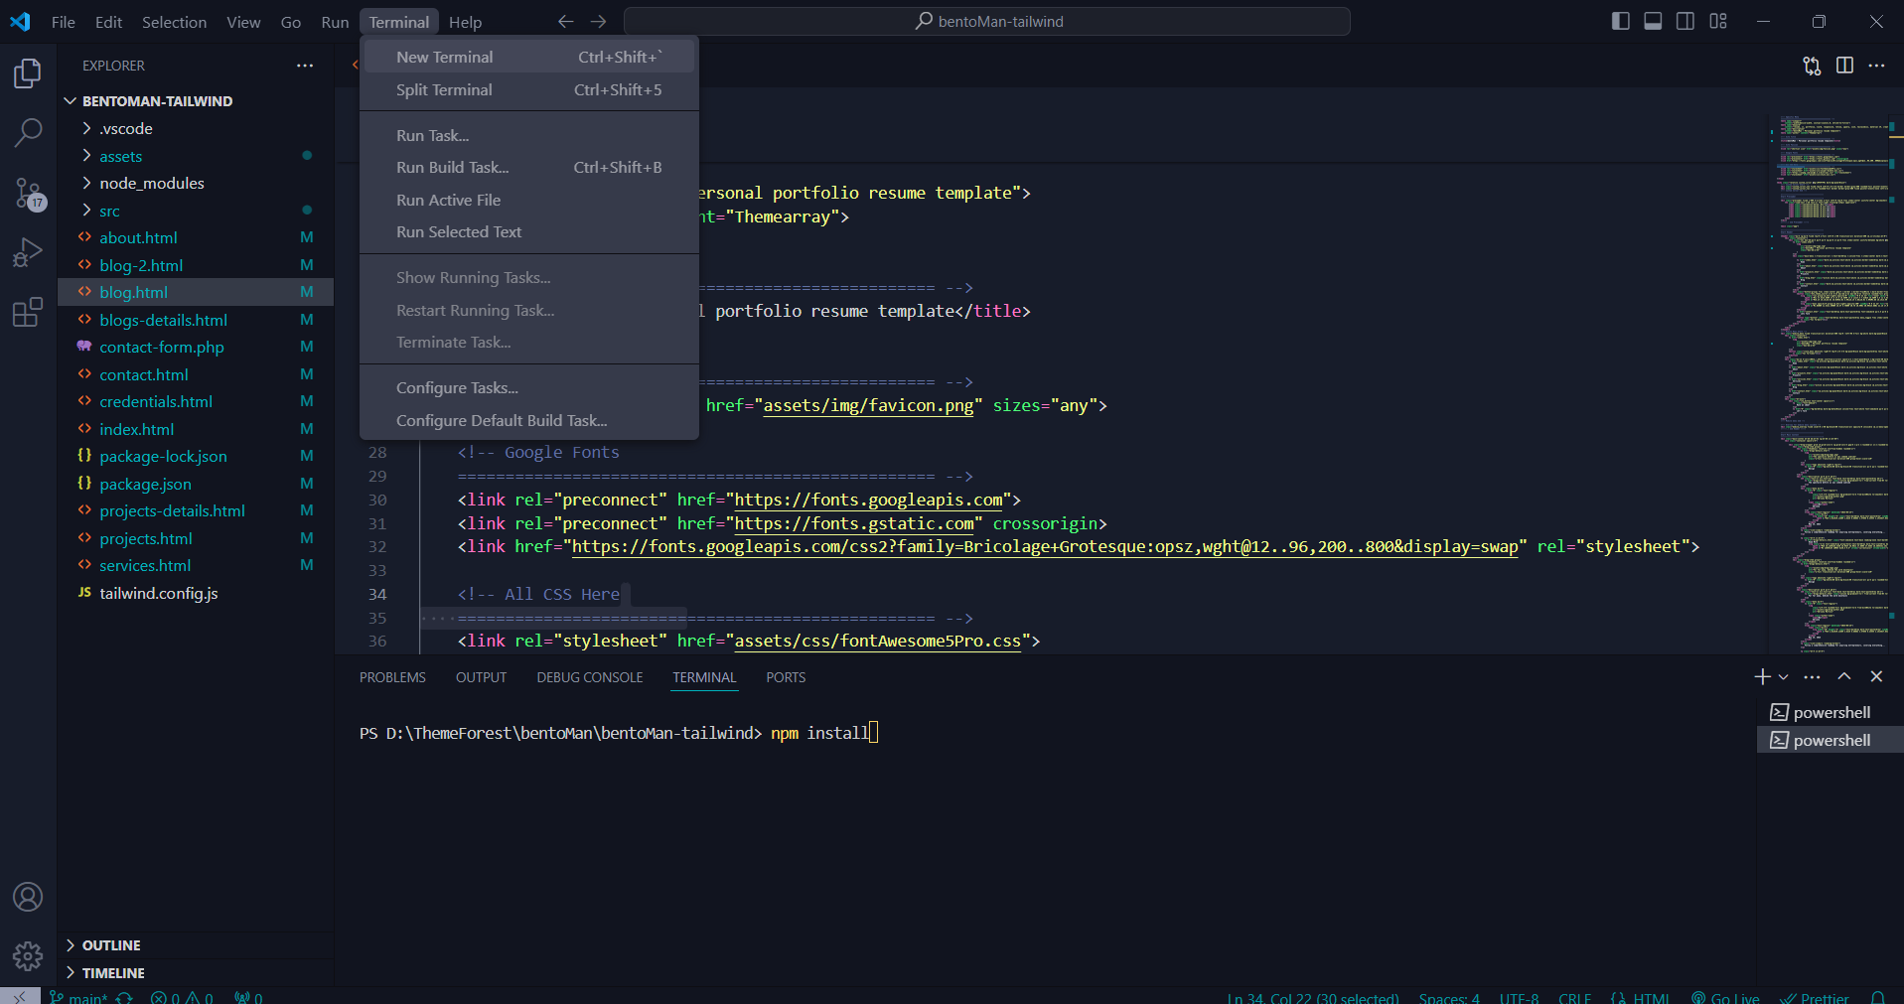Choose Split Terminal menu entry
This screenshot has height=1004, width=1904.
pyautogui.click(x=529, y=89)
